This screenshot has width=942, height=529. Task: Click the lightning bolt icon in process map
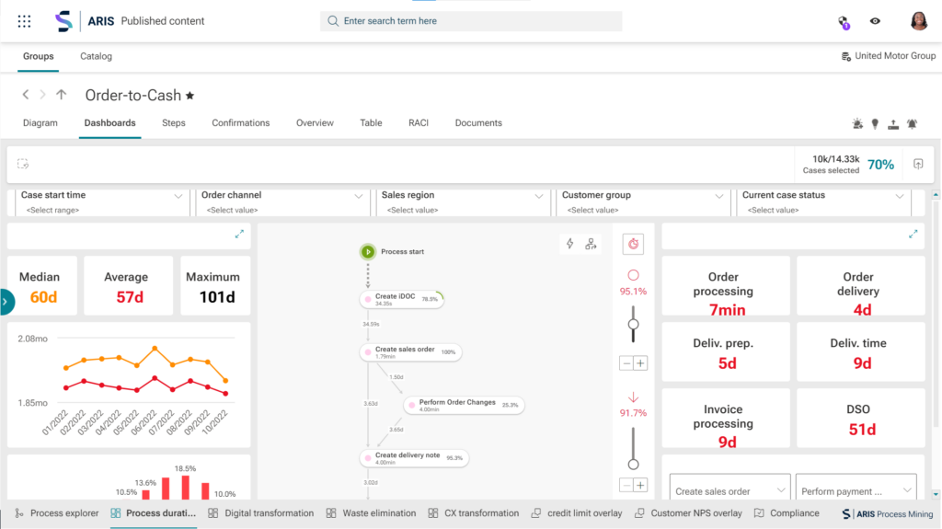[x=569, y=244]
